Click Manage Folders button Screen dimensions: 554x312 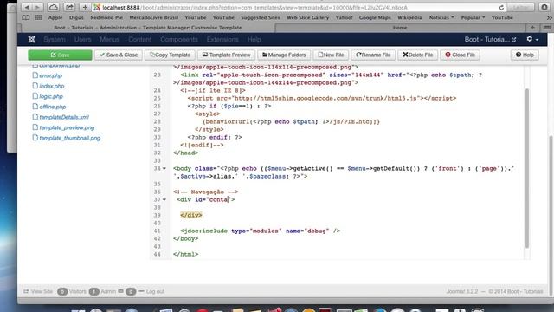click(284, 55)
